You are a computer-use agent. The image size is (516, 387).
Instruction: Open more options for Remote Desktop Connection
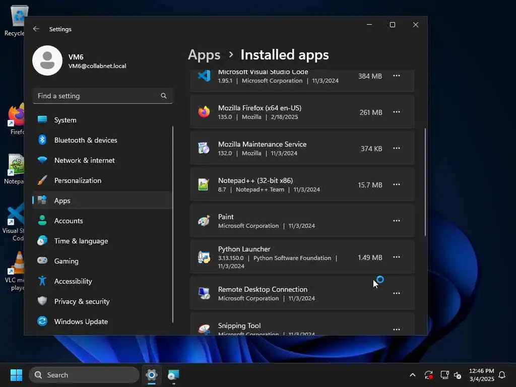pyautogui.click(x=397, y=293)
